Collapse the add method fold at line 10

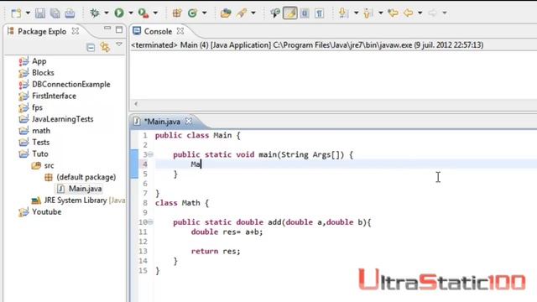pyautogui.click(x=151, y=222)
